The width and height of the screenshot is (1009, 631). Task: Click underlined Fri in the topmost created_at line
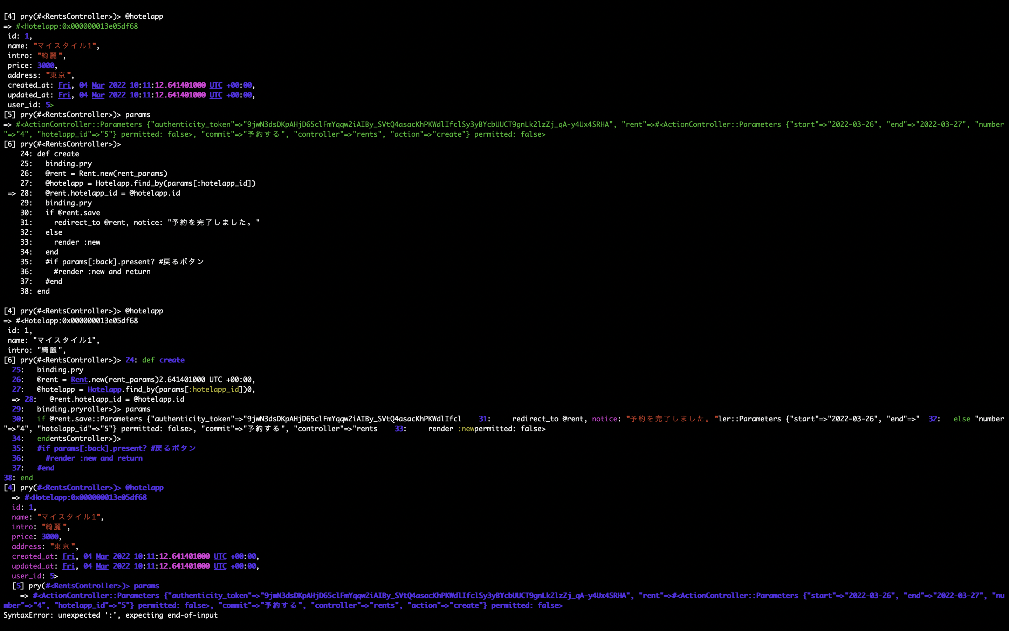(x=64, y=85)
